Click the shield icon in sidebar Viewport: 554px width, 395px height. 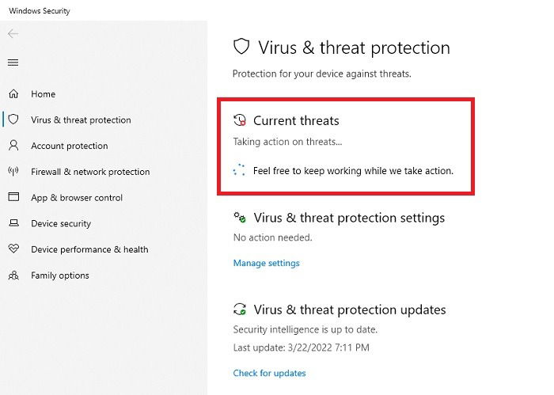(13, 120)
